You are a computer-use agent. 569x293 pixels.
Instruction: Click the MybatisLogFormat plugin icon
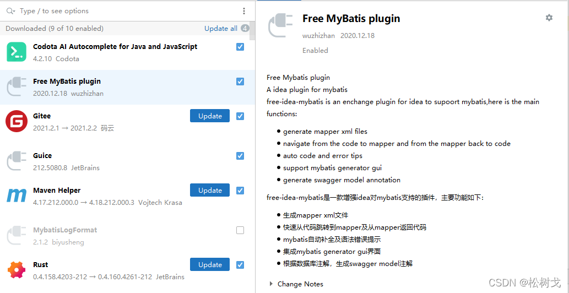pos(17,235)
